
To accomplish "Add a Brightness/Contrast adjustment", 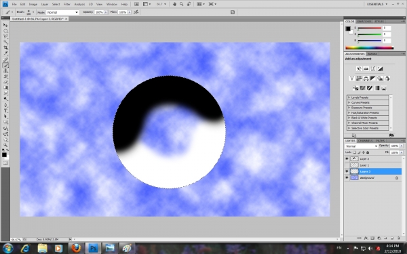I will [359, 69].
